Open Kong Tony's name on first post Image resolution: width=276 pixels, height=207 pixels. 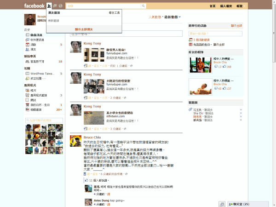92,43
